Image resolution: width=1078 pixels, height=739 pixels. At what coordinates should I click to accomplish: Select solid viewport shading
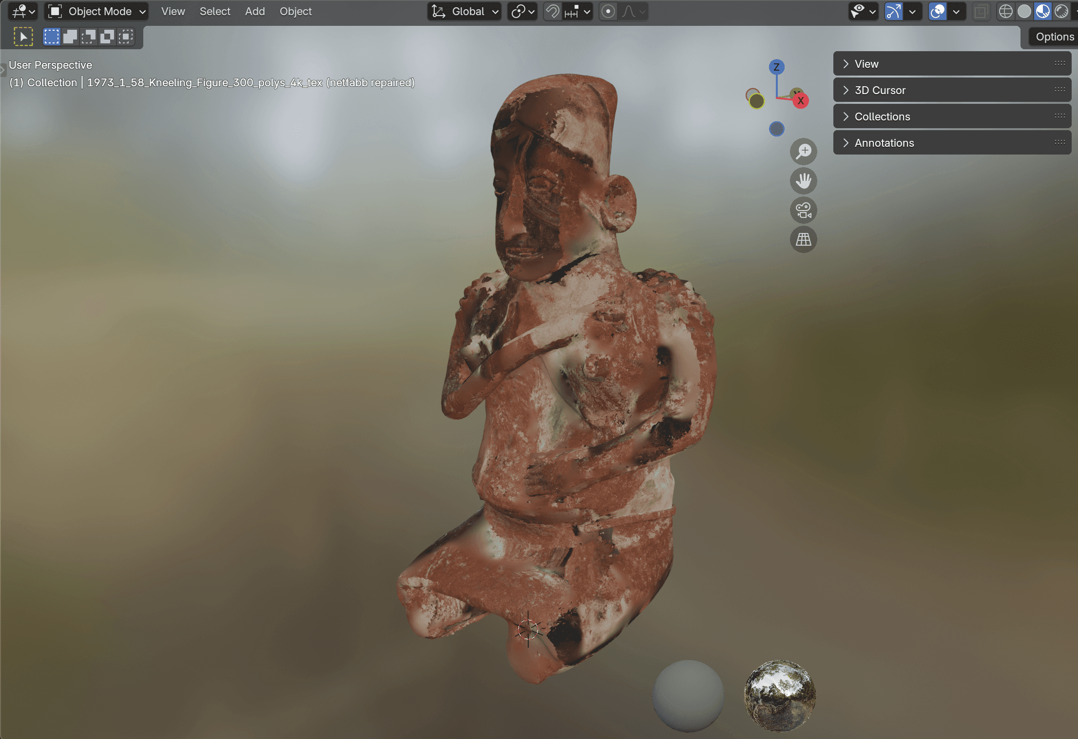click(1024, 11)
